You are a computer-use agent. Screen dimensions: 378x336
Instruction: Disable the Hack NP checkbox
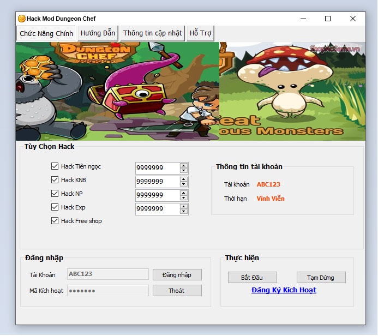pyautogui.click(x=55, y=194)
